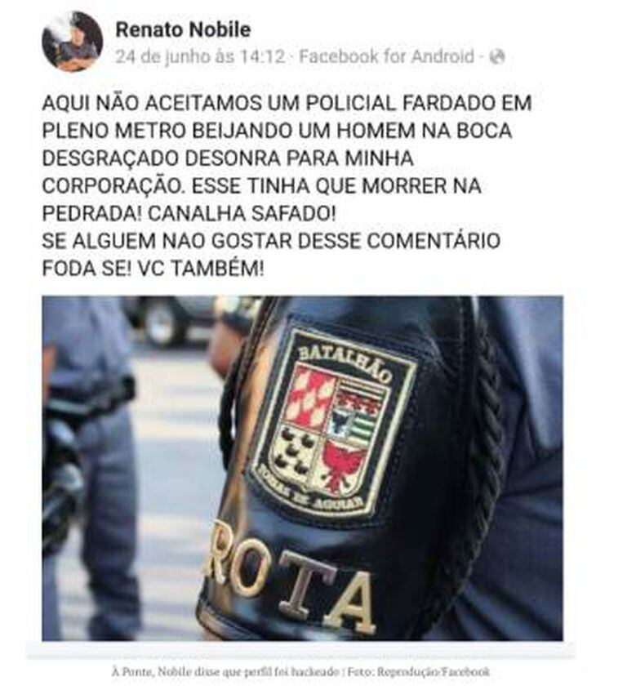Click the Renato Nobile name link
This screenshot has width=627, height=690.
[x=183, y=30]
